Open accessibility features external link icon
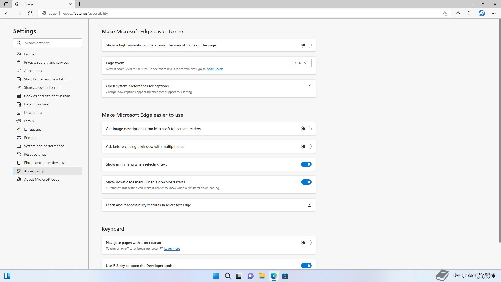This screenshot has height=282, width=501. tap(309, 205)
